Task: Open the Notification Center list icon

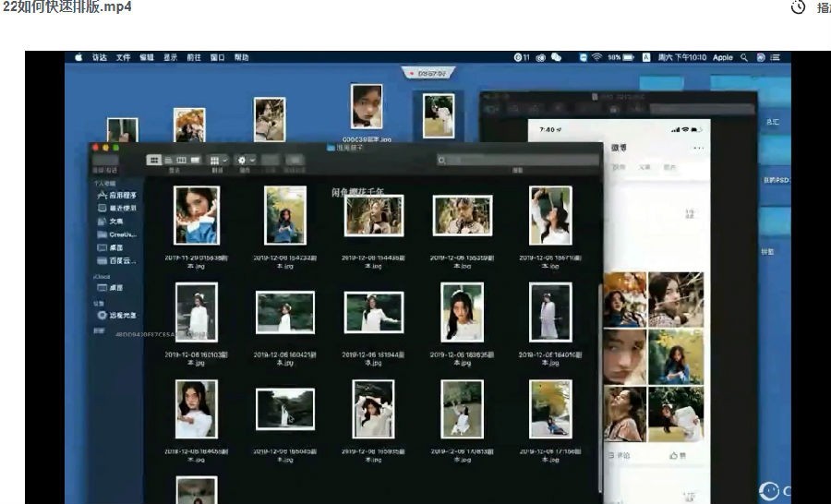Action: point(776,57)
